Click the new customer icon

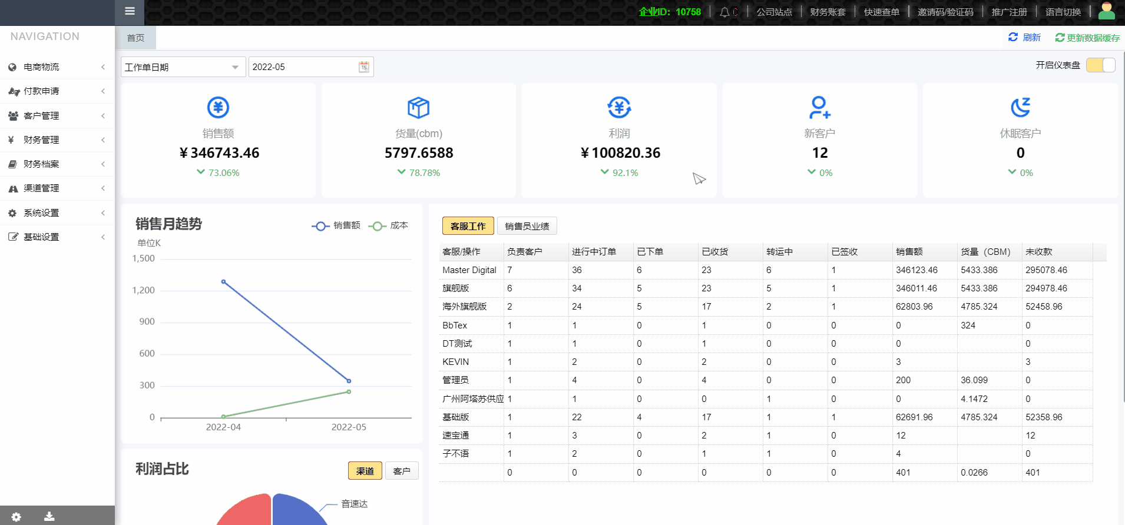819,108
